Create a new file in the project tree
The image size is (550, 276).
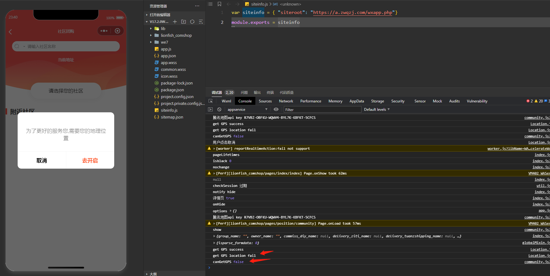175,22
